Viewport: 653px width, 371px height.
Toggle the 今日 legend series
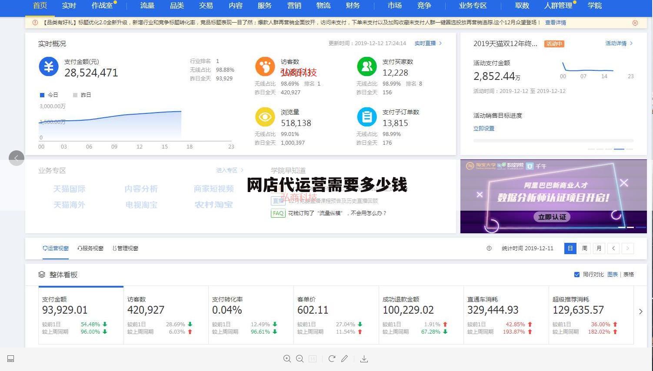(49, 95)
